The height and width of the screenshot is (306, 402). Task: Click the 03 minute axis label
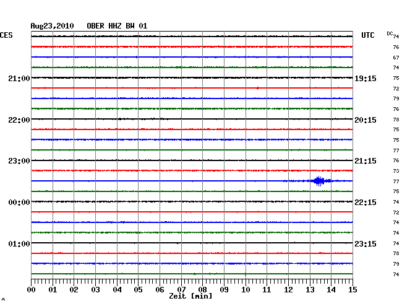[x=96, y=289]
